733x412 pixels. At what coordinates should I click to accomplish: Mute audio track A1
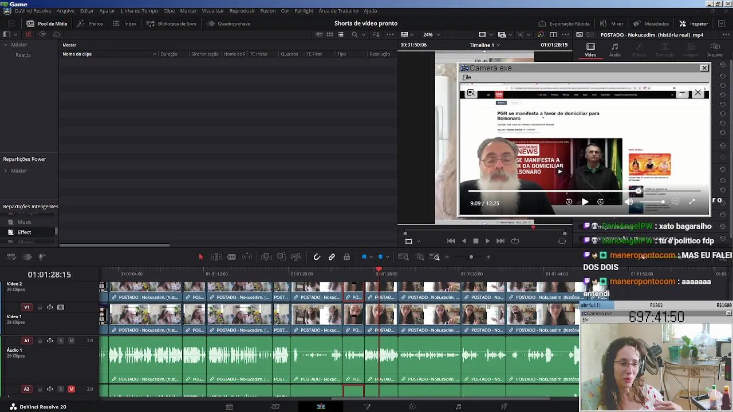click(71, 340)
